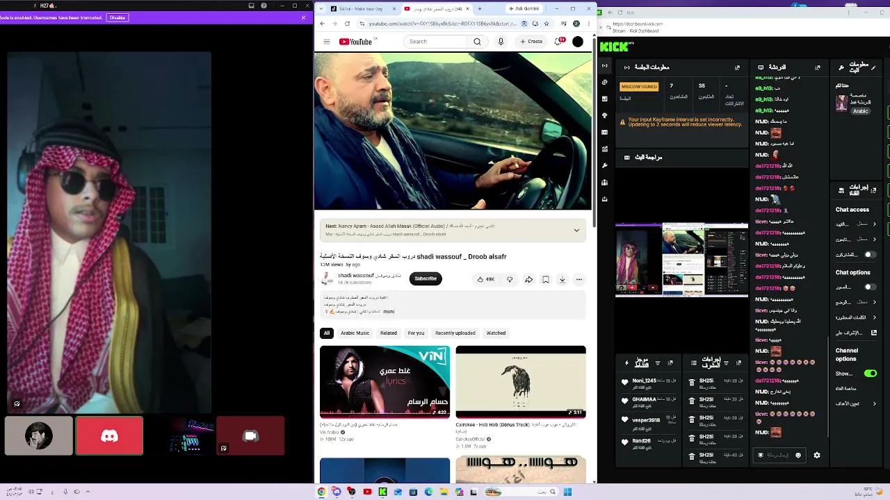The image size is (890, 500).
Task: Select the Arabic Music filter chip
Action: click(x=355, y=333)
